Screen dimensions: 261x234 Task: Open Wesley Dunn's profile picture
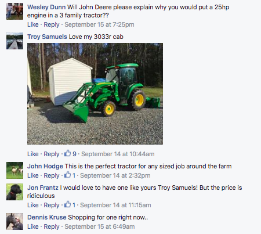click(14, 11)
